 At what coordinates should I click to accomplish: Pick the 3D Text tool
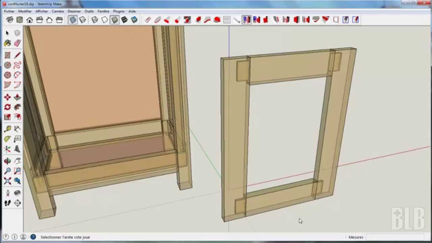17,149
